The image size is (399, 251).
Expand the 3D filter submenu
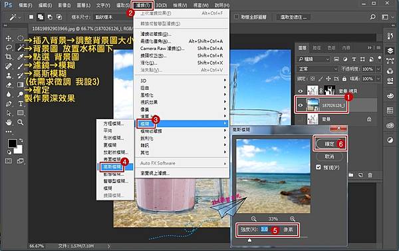[x=182, y=81]
